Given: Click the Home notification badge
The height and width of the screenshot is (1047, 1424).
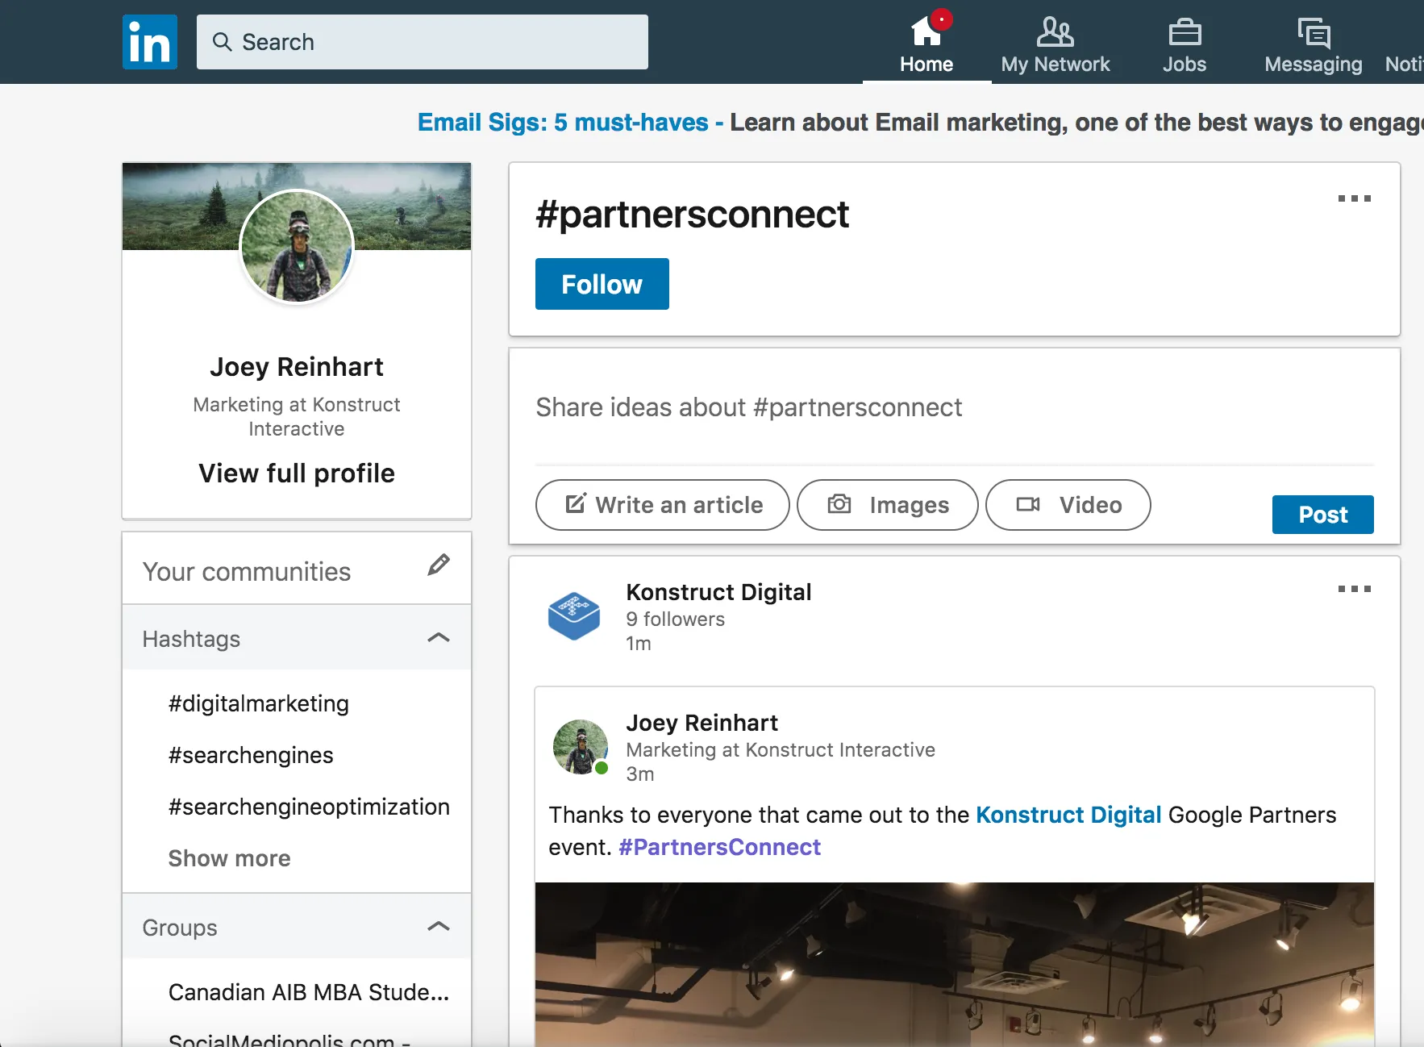Looking at the screenshot, I should [941, 19].
